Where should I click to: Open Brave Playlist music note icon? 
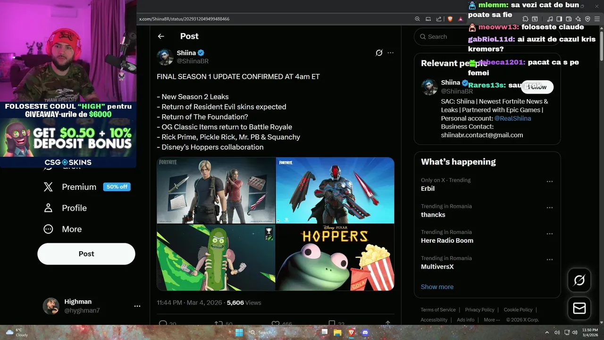pyautogui.click(x=550, y=19)
